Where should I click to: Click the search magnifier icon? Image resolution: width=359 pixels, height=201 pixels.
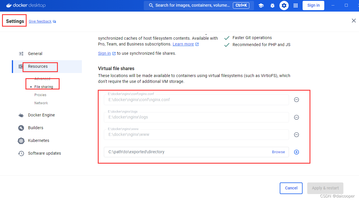point(151,6)
